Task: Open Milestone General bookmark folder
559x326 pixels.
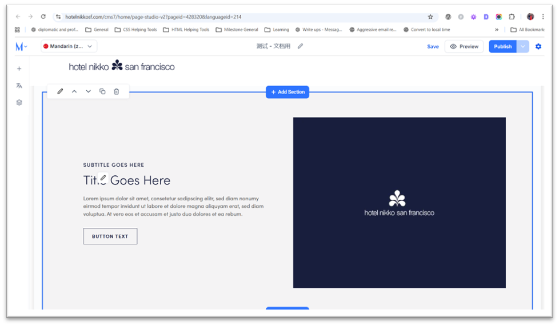Action: click(x=237, y=30)
